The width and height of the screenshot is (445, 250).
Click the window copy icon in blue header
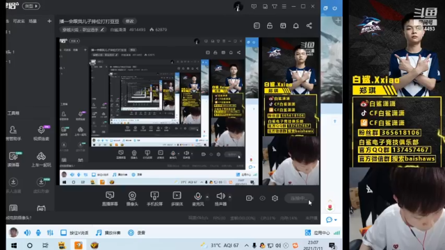325,8
